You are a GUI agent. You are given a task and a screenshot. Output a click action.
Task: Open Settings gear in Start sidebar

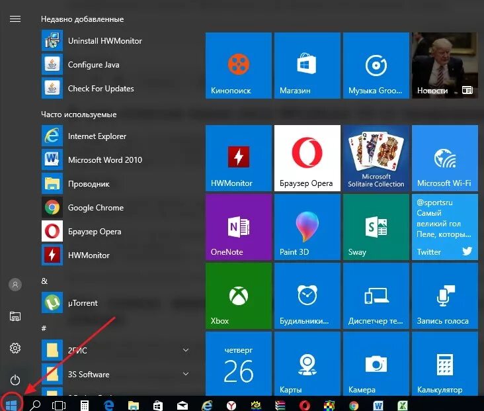(x=15, y=348)
